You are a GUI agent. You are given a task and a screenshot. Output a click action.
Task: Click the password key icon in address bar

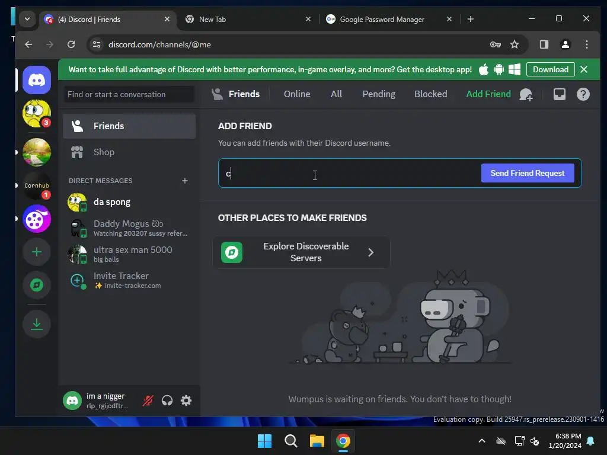point(496,44)
